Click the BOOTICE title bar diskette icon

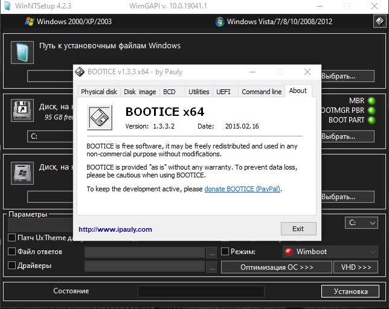pyautogui.click(x=80, y=72)
